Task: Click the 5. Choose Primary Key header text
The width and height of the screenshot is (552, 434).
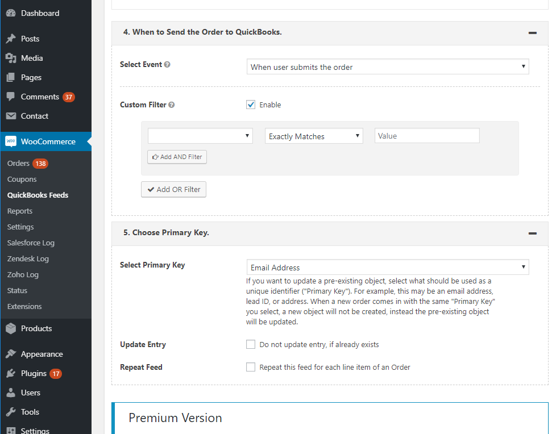Action: tap(166, 232)
